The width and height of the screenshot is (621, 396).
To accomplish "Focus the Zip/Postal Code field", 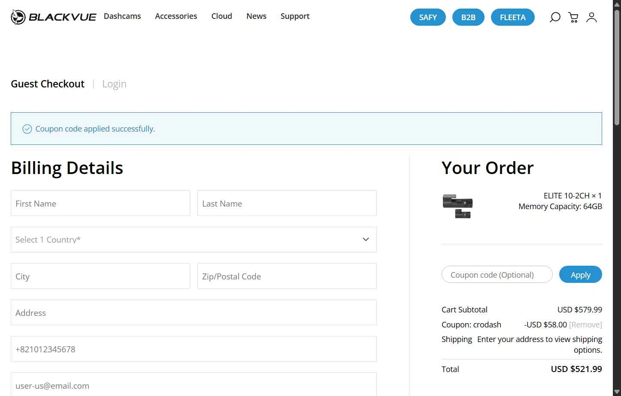I will (x=287, y=276).
